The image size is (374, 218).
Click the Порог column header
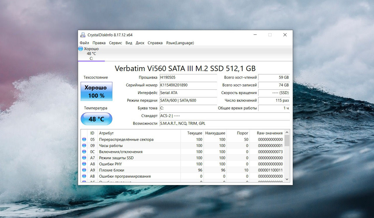point(238,133)
